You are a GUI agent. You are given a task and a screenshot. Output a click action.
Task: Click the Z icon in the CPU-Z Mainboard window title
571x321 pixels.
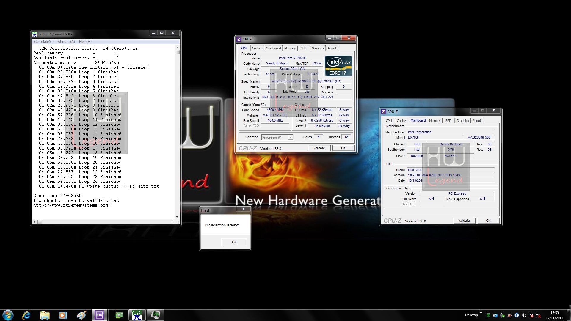pyautogui.click(x=383, y=112)
